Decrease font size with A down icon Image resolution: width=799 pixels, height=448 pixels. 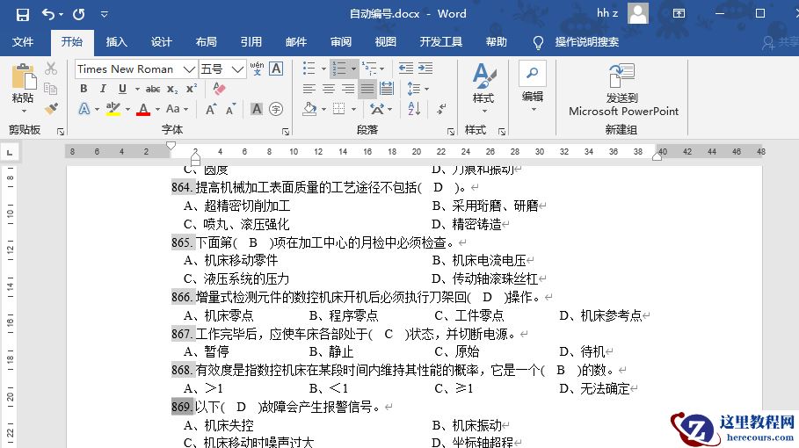(x=231, y=109)
